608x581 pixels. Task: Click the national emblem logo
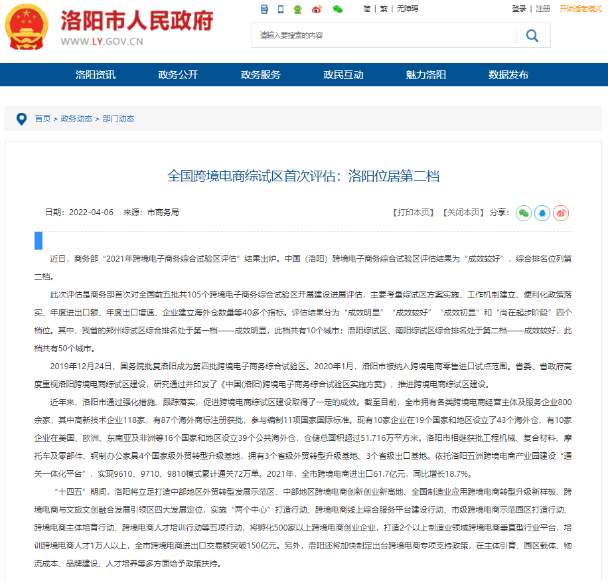click(27, 27)
